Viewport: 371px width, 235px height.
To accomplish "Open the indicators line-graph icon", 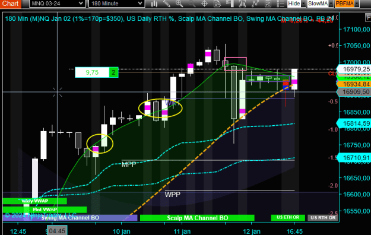I will point(255,4).
